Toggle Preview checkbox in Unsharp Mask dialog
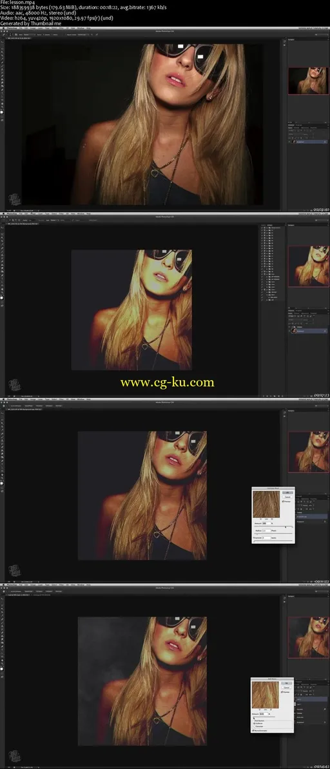Screen dimensions: 330x769 (283, 502)
